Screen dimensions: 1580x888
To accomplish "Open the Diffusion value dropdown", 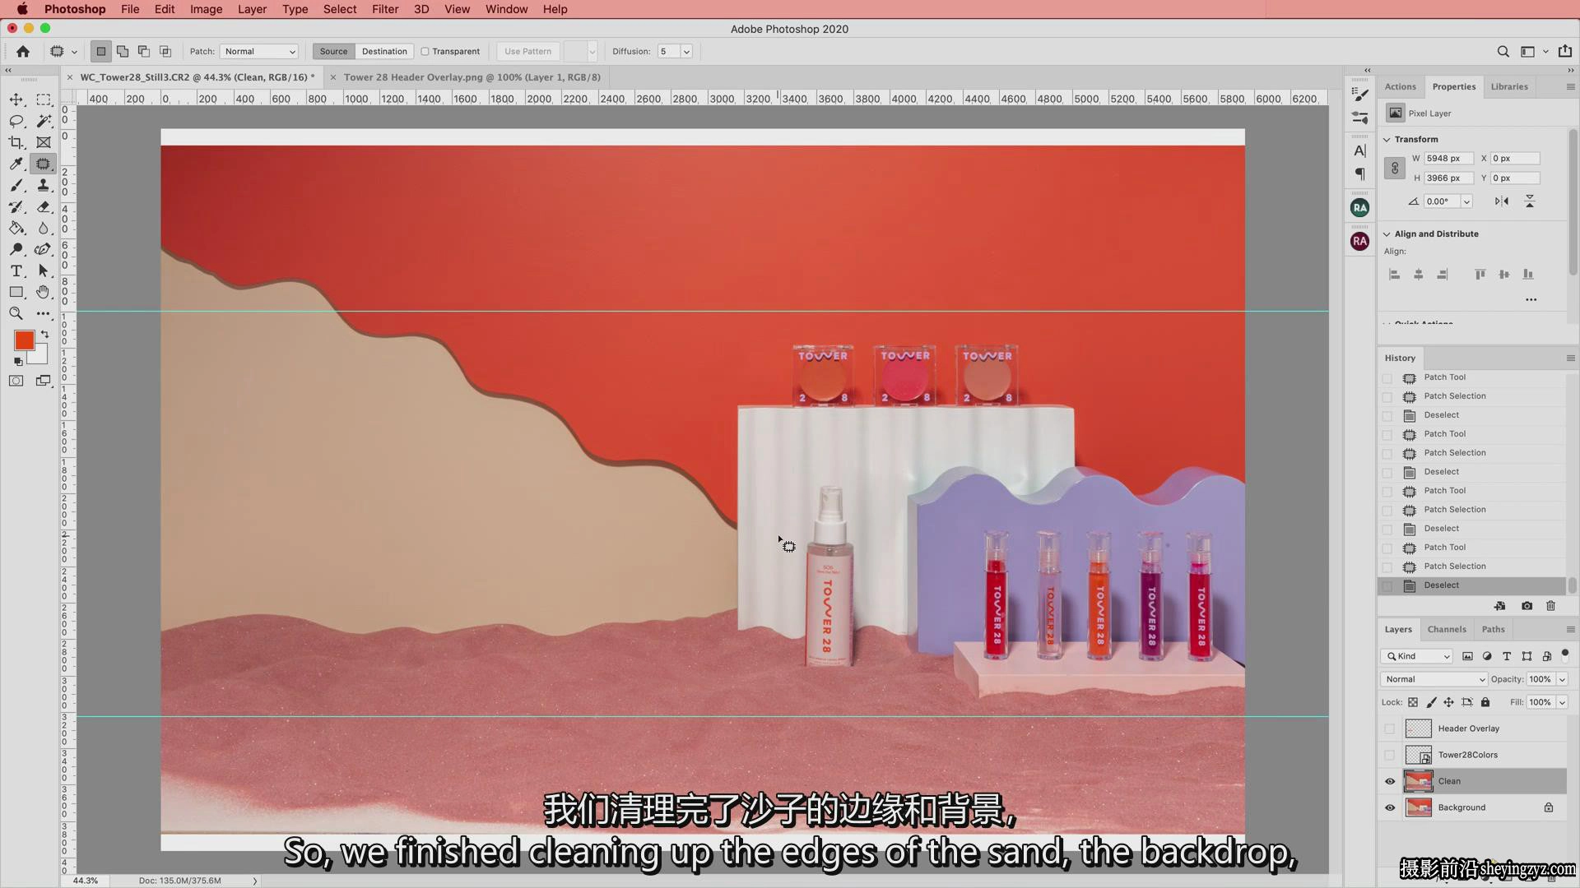I will tap(686, 51).
